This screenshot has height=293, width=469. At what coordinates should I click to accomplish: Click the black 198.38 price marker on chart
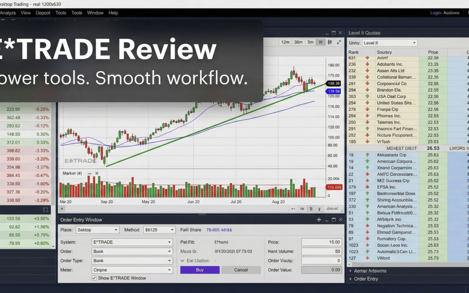(x=334, y=83)
